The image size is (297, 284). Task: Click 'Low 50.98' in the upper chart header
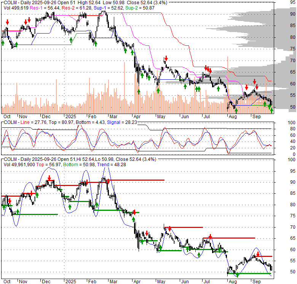(x=114, y=3)
